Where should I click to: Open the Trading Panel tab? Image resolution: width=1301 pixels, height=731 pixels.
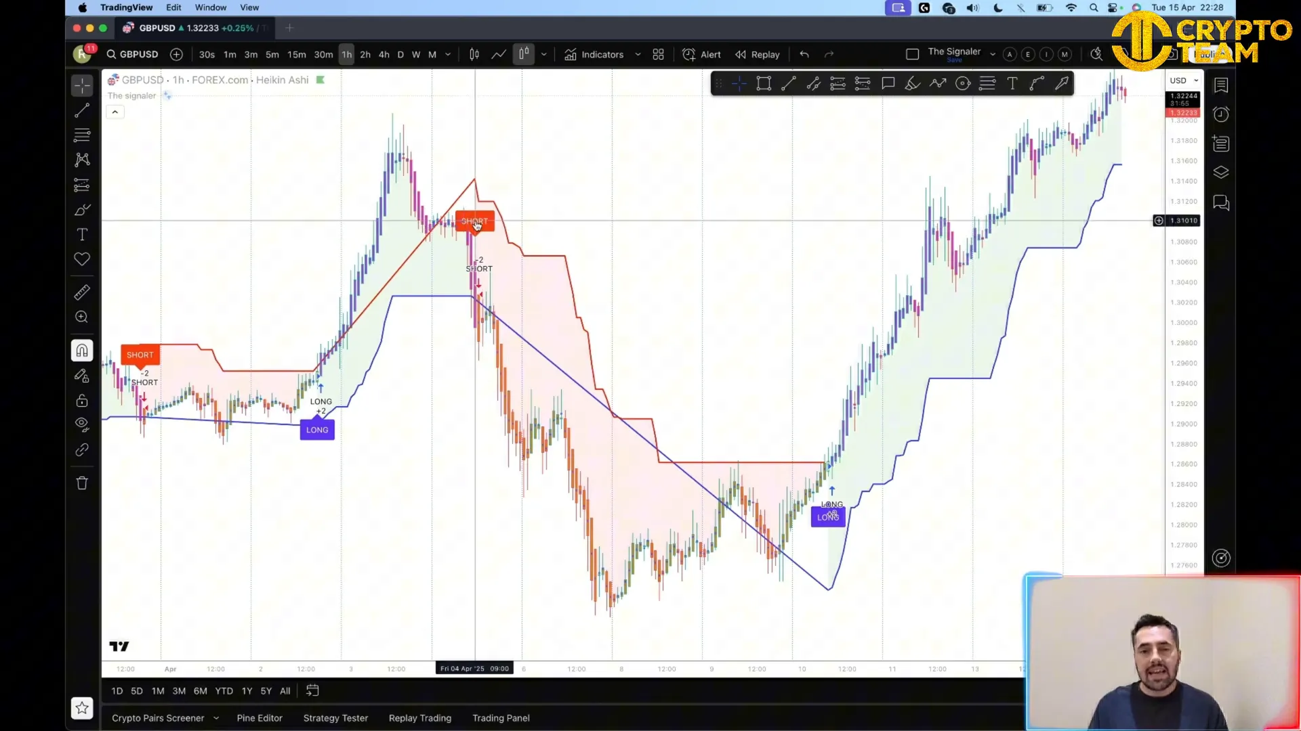click(501, 718)
